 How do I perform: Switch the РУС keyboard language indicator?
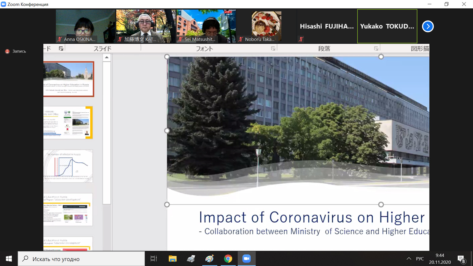[x=420, y=259]
